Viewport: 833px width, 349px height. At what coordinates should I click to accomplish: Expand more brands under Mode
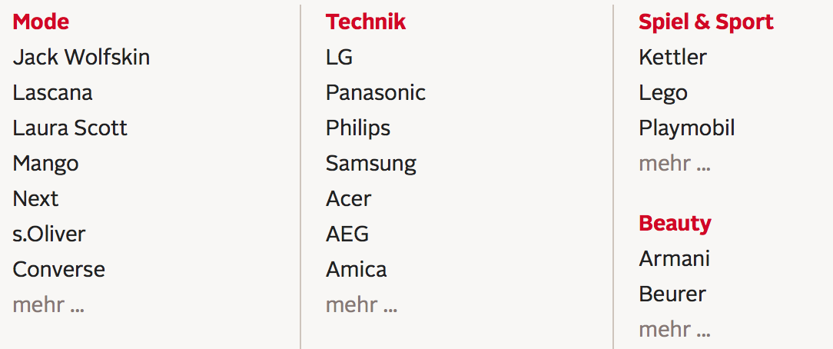click(48, 305)
